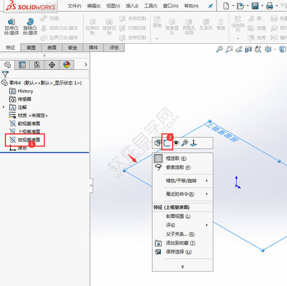Screen dimensions: 287x286
Task: Open the FeatureManager design tree tab
Action: coord(8,65)
